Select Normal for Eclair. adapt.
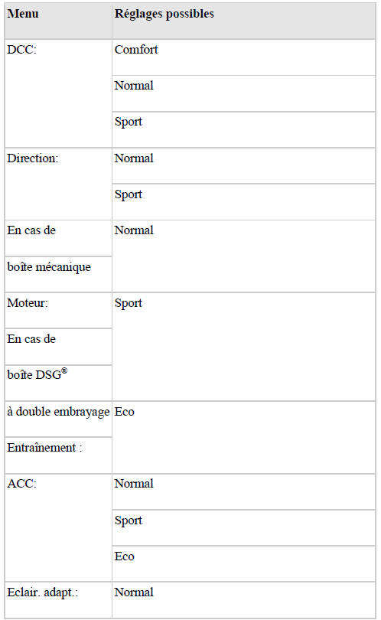 (x=243, y=600)
